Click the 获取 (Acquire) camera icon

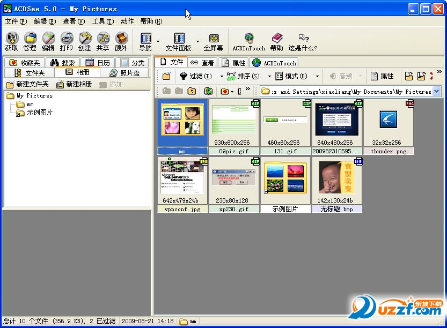click(12, 39)
